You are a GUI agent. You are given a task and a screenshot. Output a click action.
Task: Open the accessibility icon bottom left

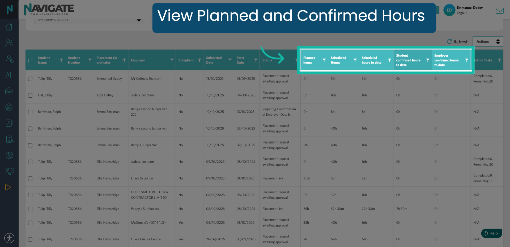(9, 238)
